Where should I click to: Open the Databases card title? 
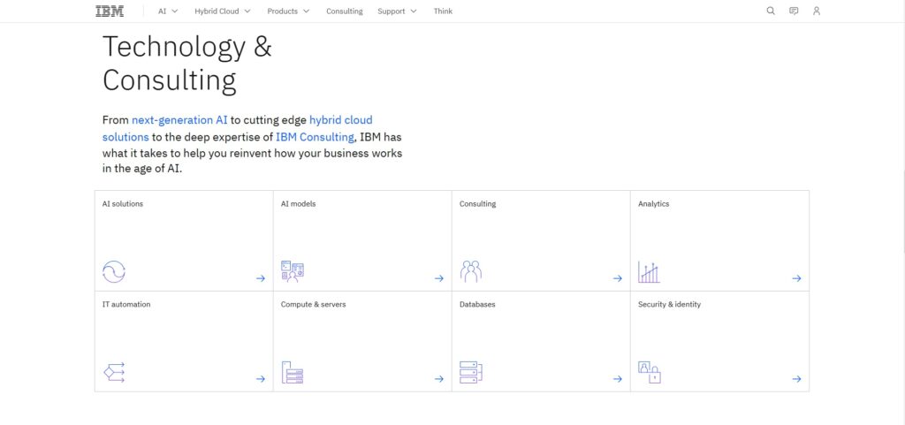pos(477,305)
